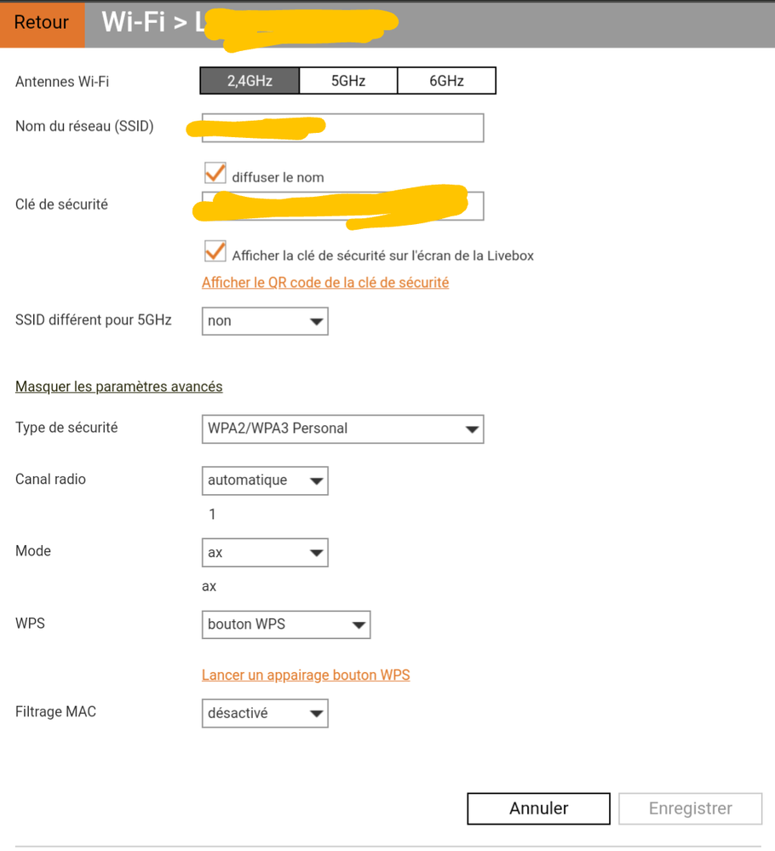The height and width of the screenshot is (851, 775).
Task: Click the Annuler button
Action: coord(538,808)
